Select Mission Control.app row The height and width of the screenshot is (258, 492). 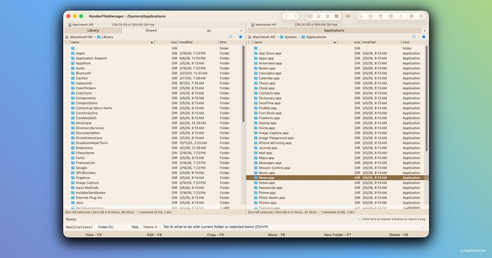coord(336,168)
